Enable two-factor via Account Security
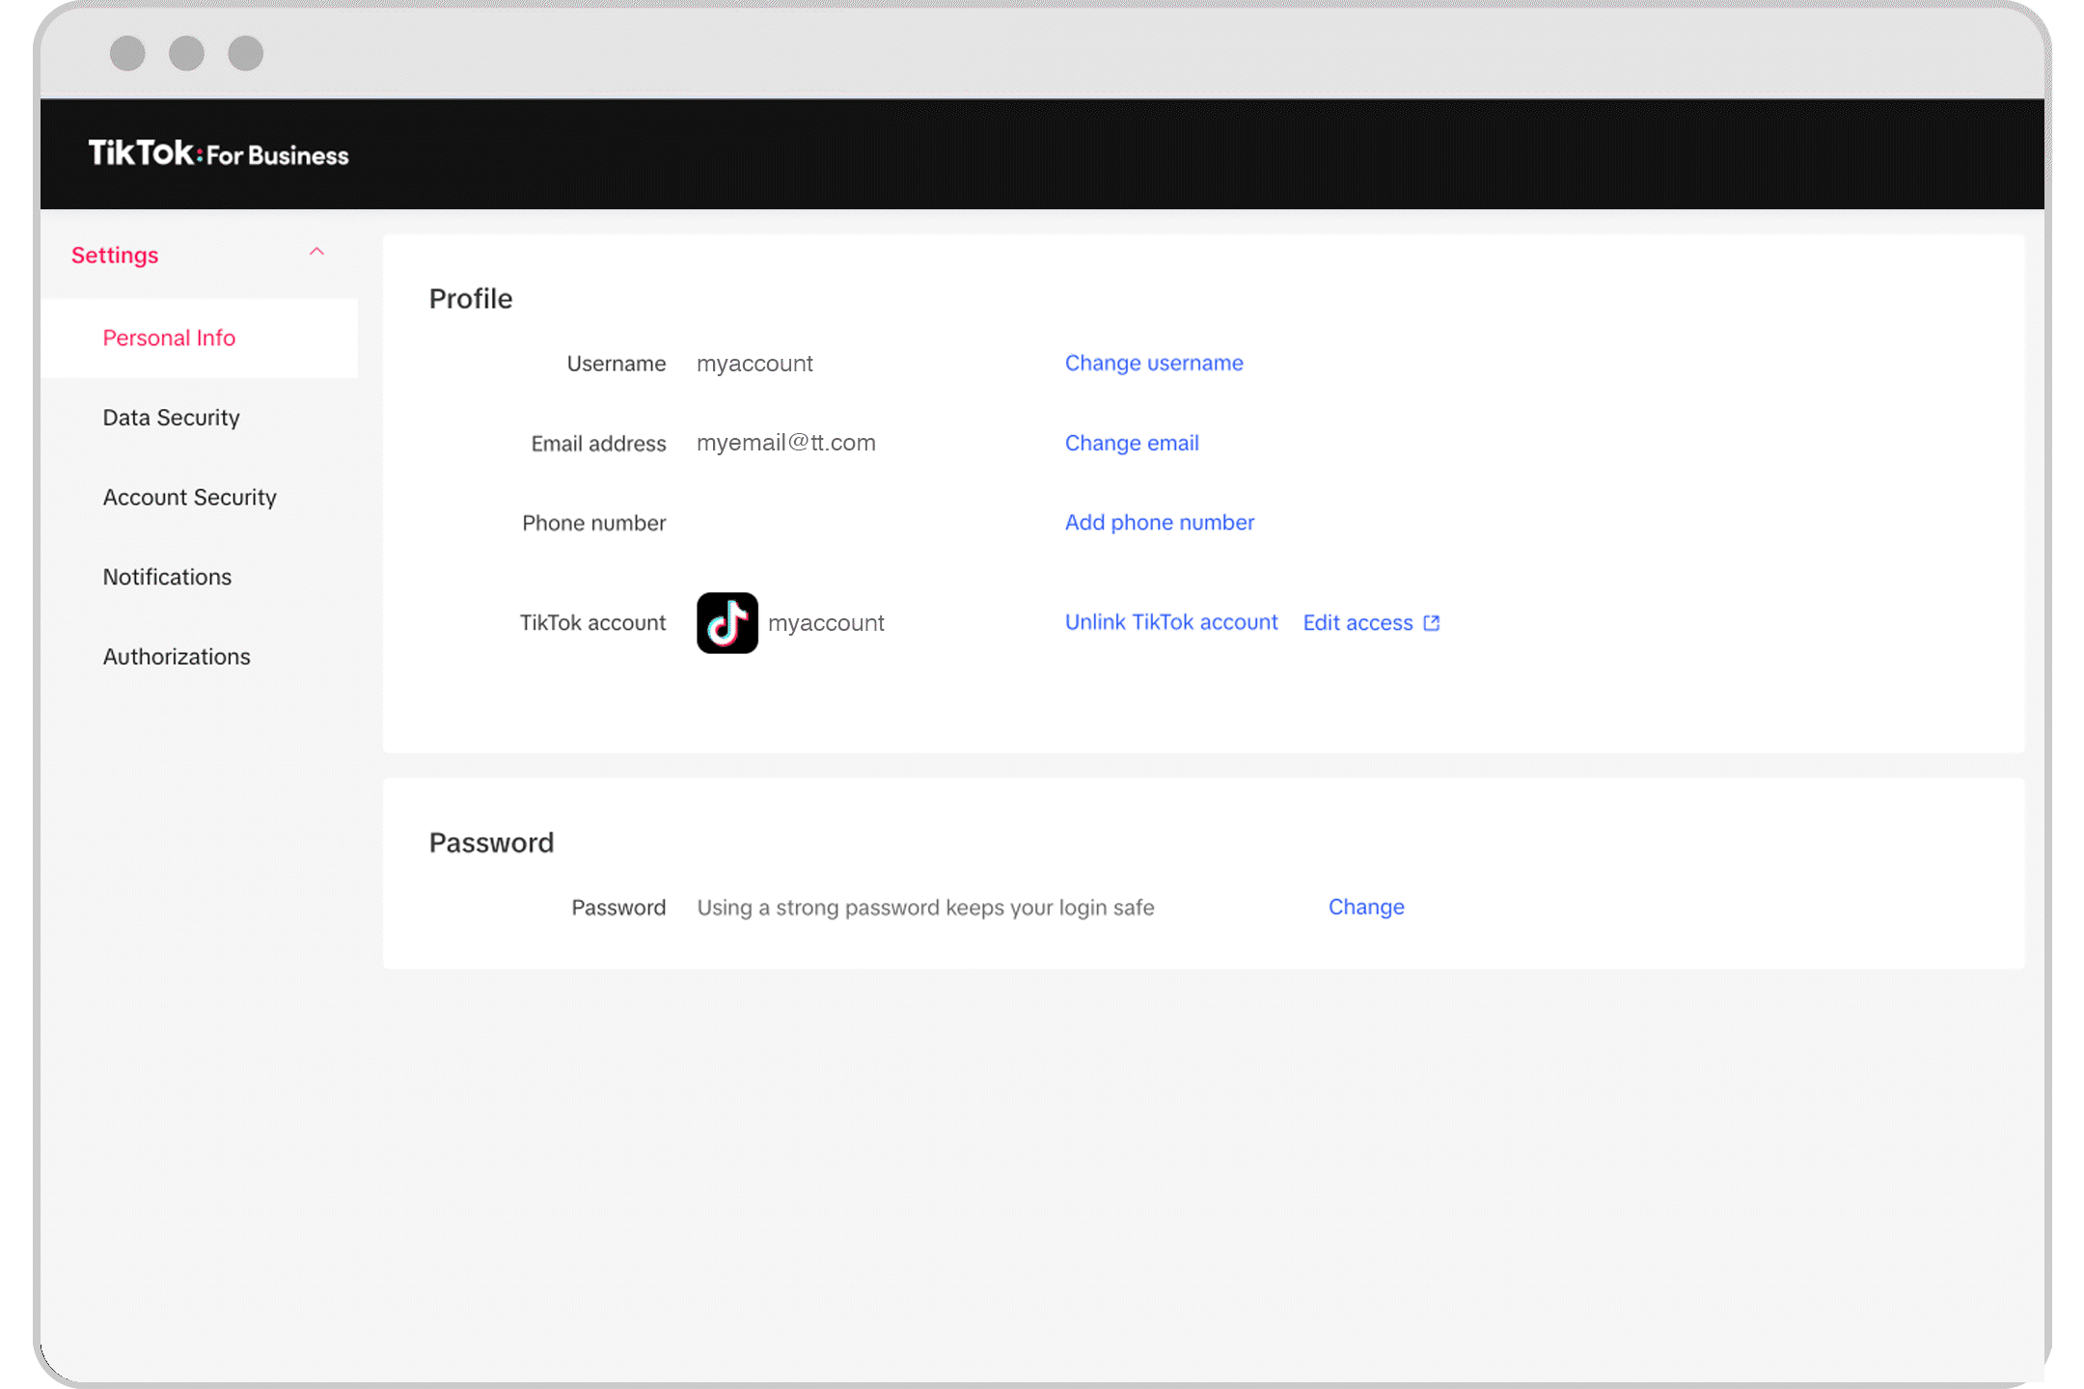Viewport: 2084px width, 1389px height. [189, 496]
